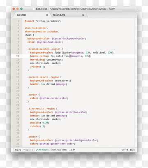Click @syntax-gutter-background-color variable

click(76, 140)
